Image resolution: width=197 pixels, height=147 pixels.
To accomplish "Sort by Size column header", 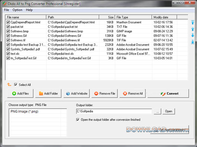I will (x=107, y=17).
